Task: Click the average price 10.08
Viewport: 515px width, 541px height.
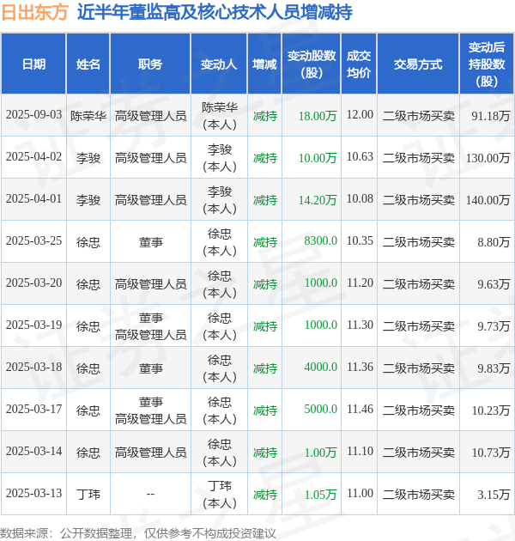Action: point(360,199)
